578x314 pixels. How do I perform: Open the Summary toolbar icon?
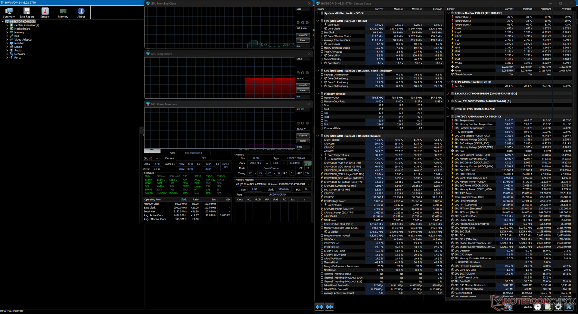pos(9,11)
